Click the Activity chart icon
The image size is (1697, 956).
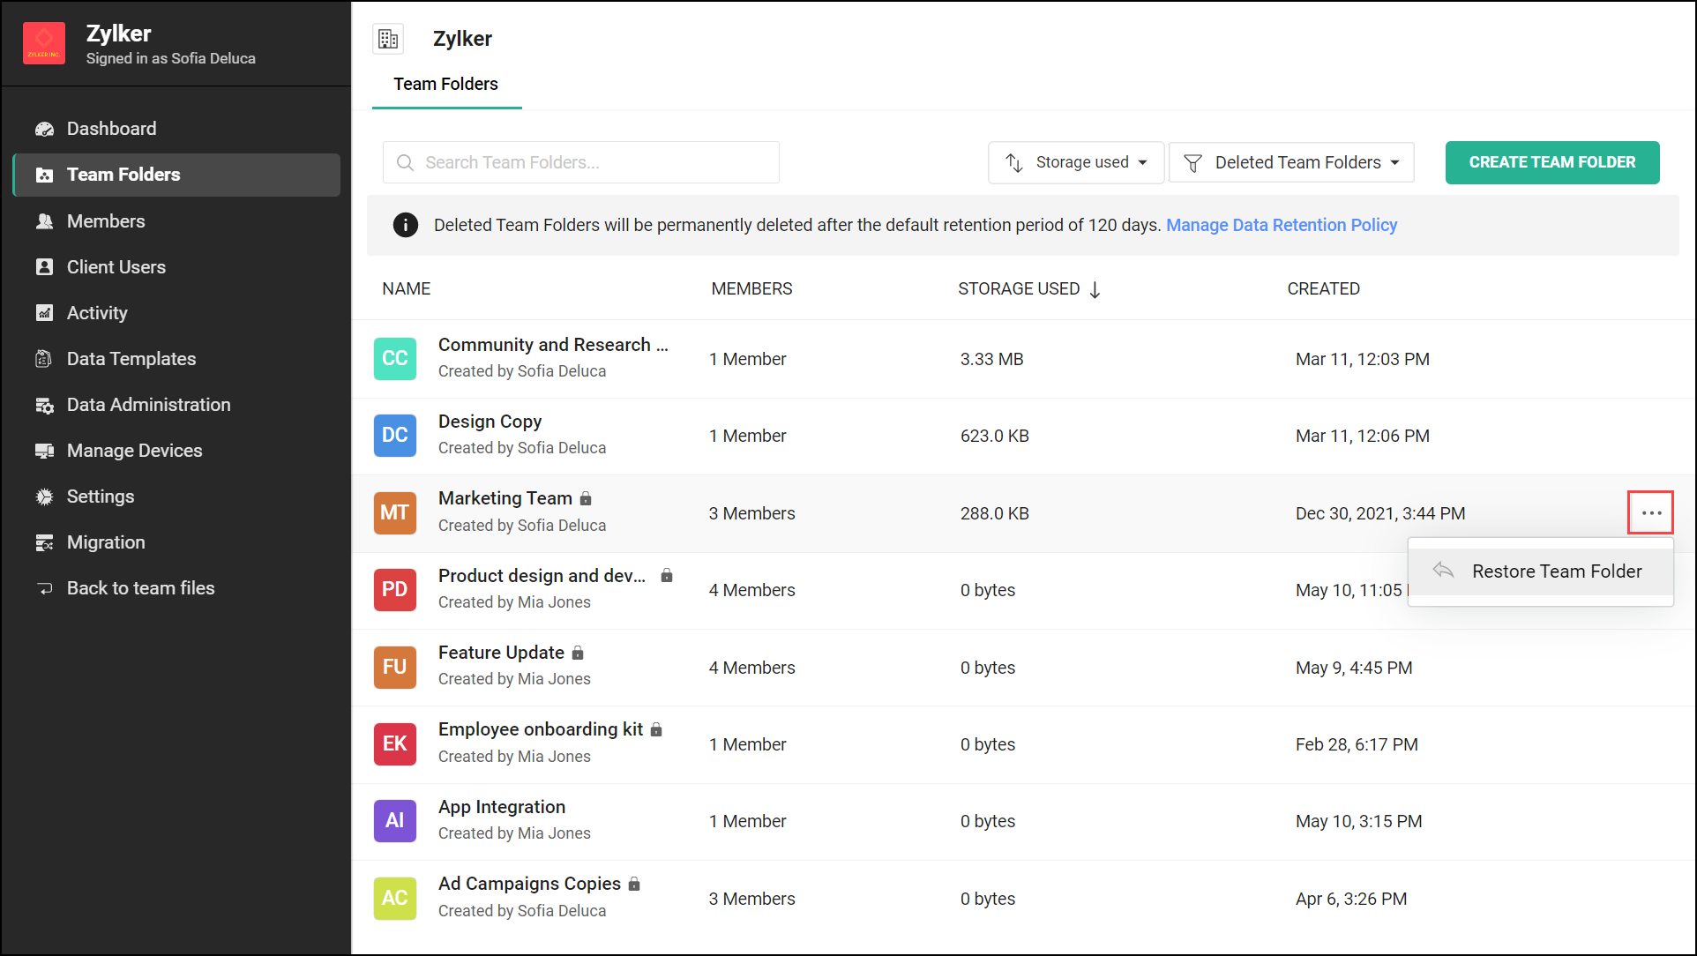[x=44, y=313]
